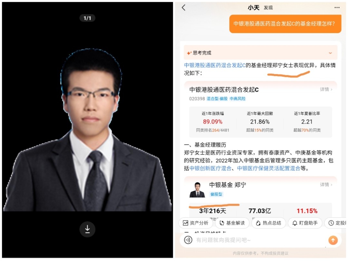Image resolution: width=348 pixels, height=261 pixels.
Task: Click the 超越15%的同类 text
Action: point(260,130)
